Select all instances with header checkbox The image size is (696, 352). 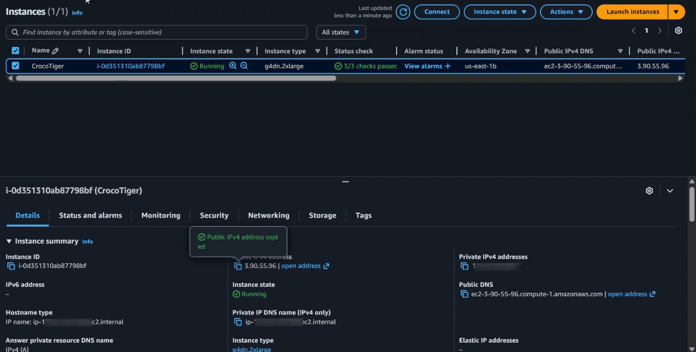(15, 50)
